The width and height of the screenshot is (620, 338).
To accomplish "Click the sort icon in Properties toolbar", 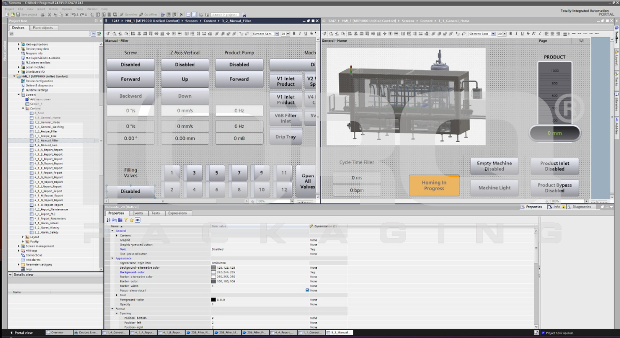I will tap(109, 220).
